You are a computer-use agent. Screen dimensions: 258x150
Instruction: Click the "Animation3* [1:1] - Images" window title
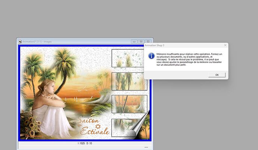(37, 42)
